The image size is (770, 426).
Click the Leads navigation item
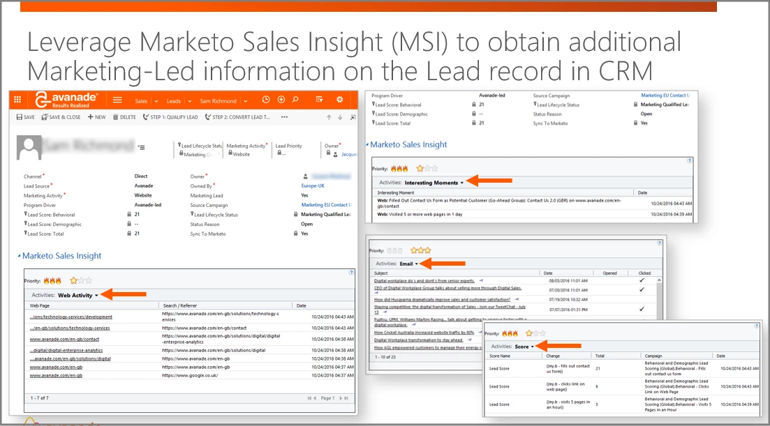click(173, 101)
